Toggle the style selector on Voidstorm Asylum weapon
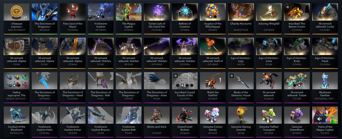 point(100,17)
